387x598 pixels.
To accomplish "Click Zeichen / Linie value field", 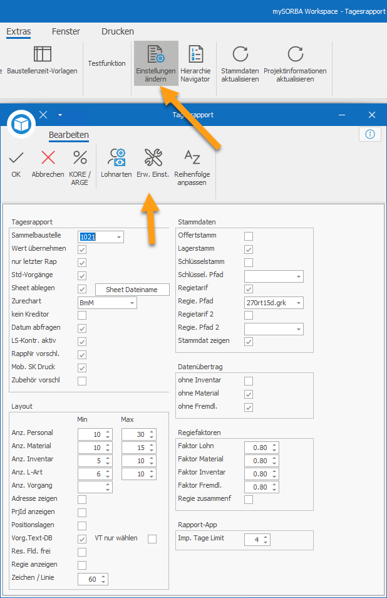I will (x=93, y=579).
